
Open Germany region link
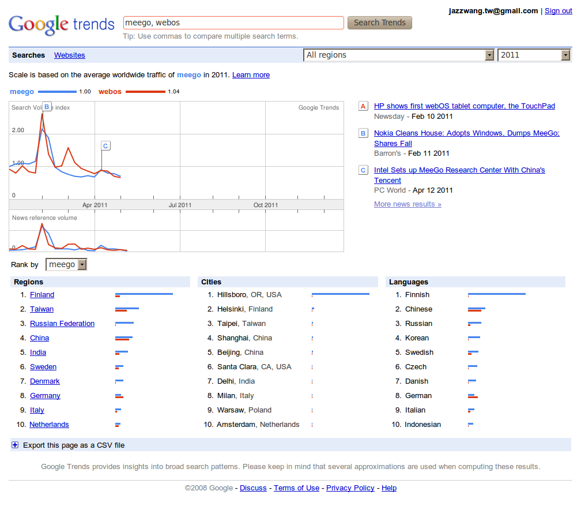(45, 396)
